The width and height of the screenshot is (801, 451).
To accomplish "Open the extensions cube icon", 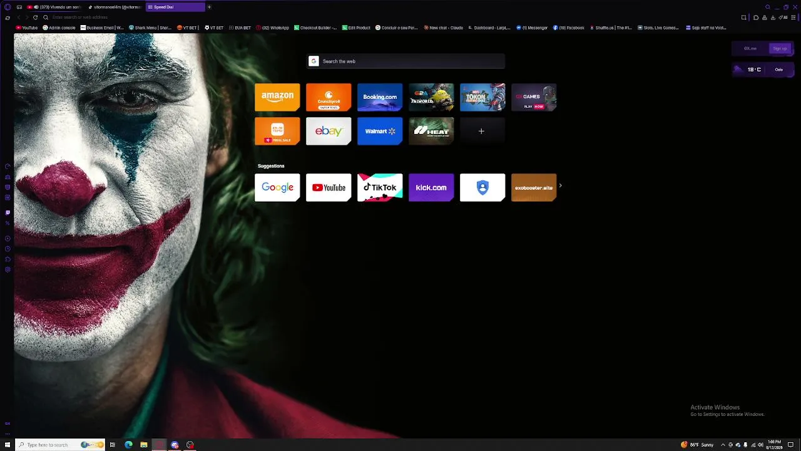I will pos(755,18).
